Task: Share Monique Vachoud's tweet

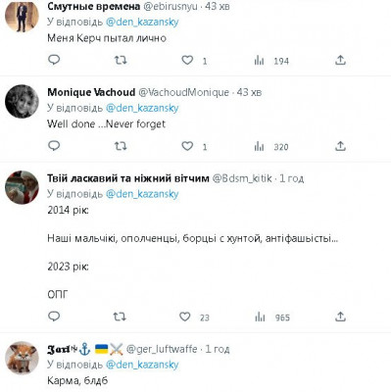Action: pyautogui.click(x=340, y=146)
